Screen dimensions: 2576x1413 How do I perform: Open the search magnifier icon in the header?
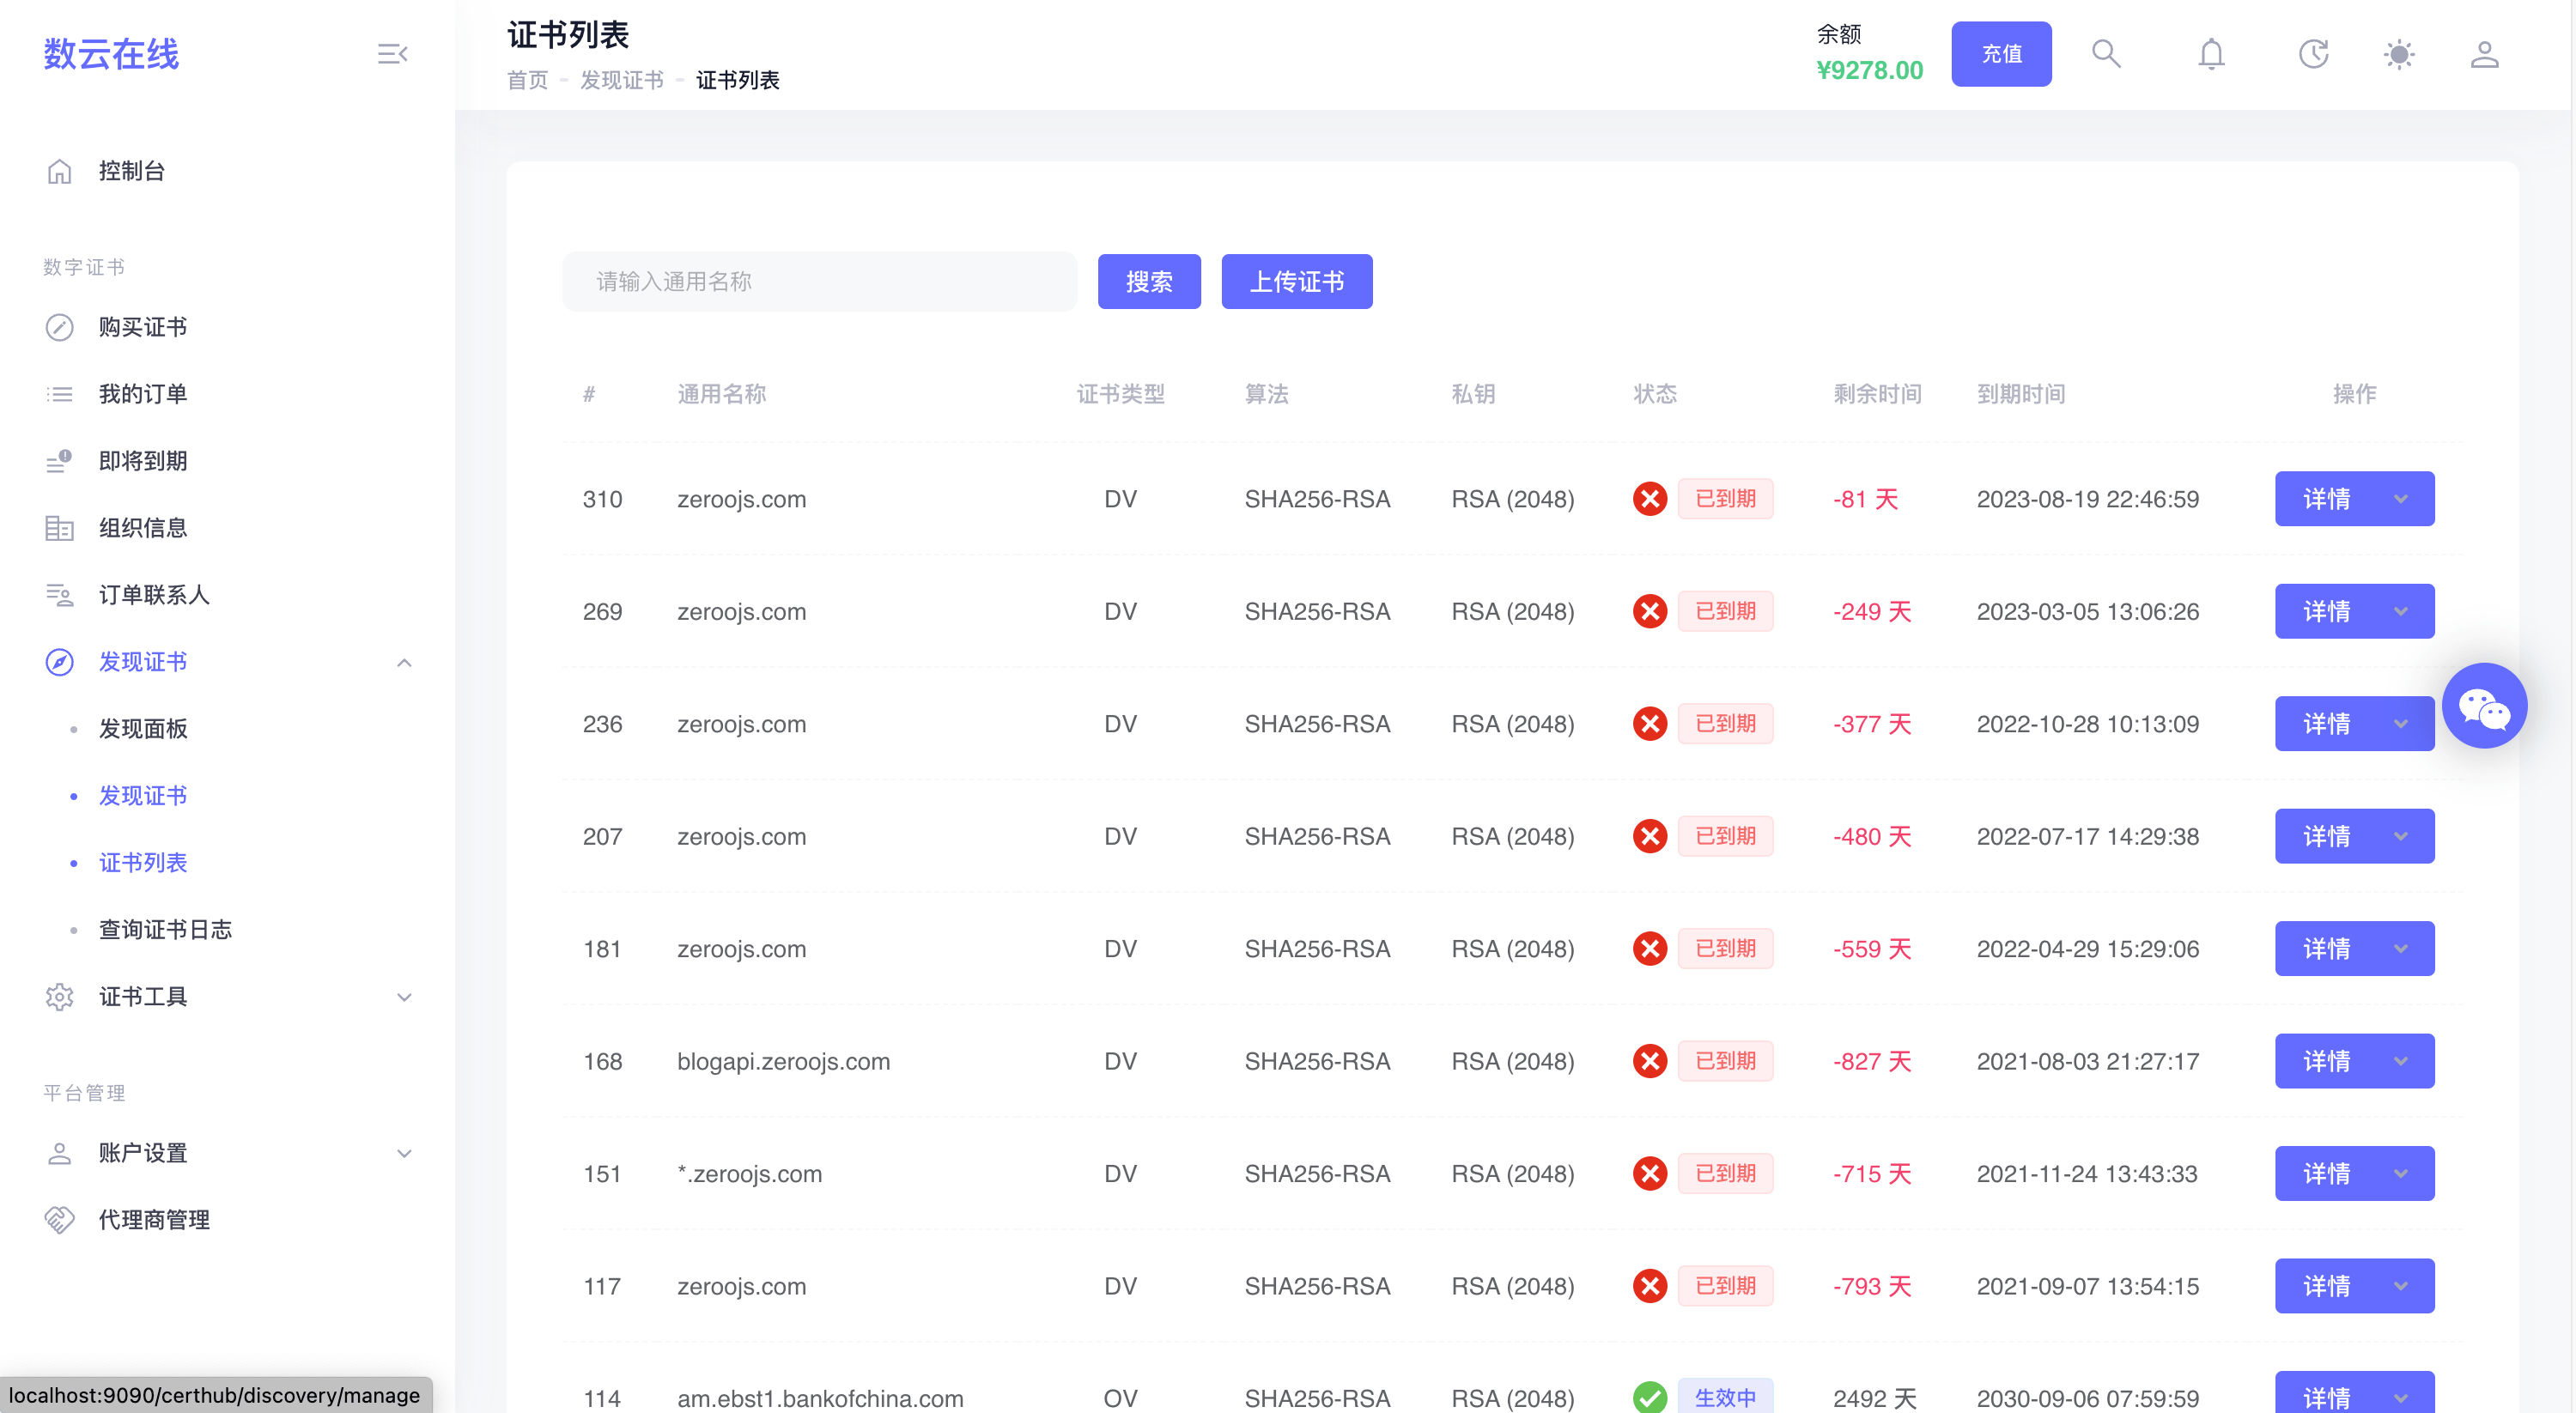click(2106, 54)
